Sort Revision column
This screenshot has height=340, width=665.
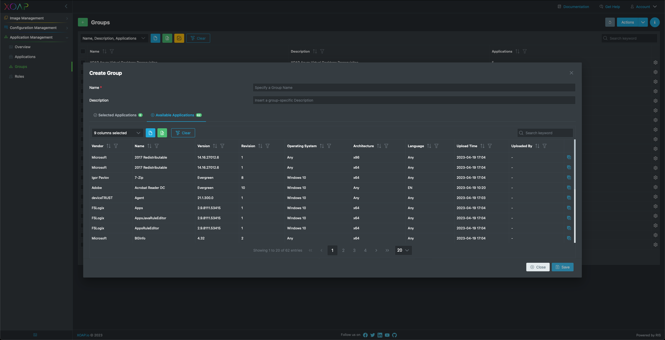tap(260, 146)
